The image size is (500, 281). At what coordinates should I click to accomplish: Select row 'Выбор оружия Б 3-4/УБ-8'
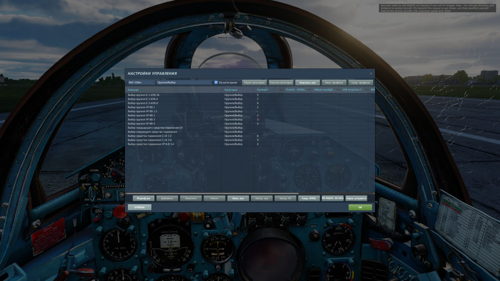249,103
